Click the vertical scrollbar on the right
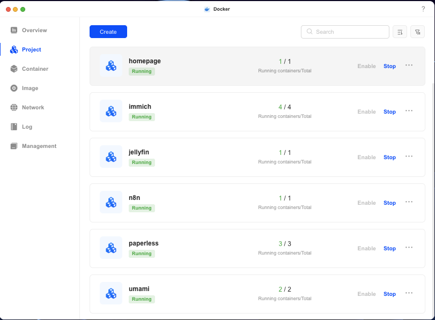This screenshot has width=435, height=320. (432, 161)
